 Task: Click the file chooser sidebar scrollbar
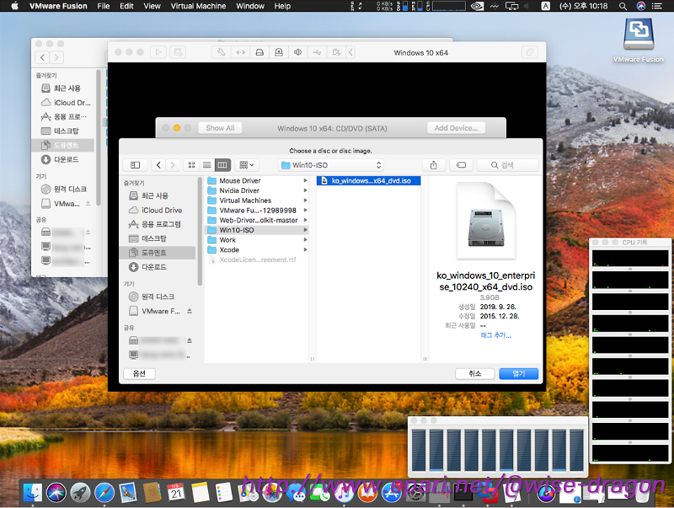[x=200, y=231]
